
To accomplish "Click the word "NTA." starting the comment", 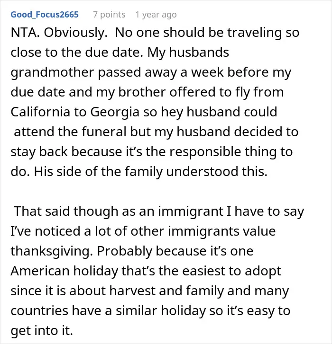I will [25, 33].
